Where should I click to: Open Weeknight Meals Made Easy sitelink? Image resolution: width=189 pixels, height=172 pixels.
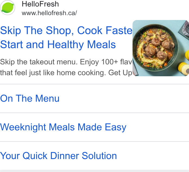pyautogui.click(x=63, y=127)
